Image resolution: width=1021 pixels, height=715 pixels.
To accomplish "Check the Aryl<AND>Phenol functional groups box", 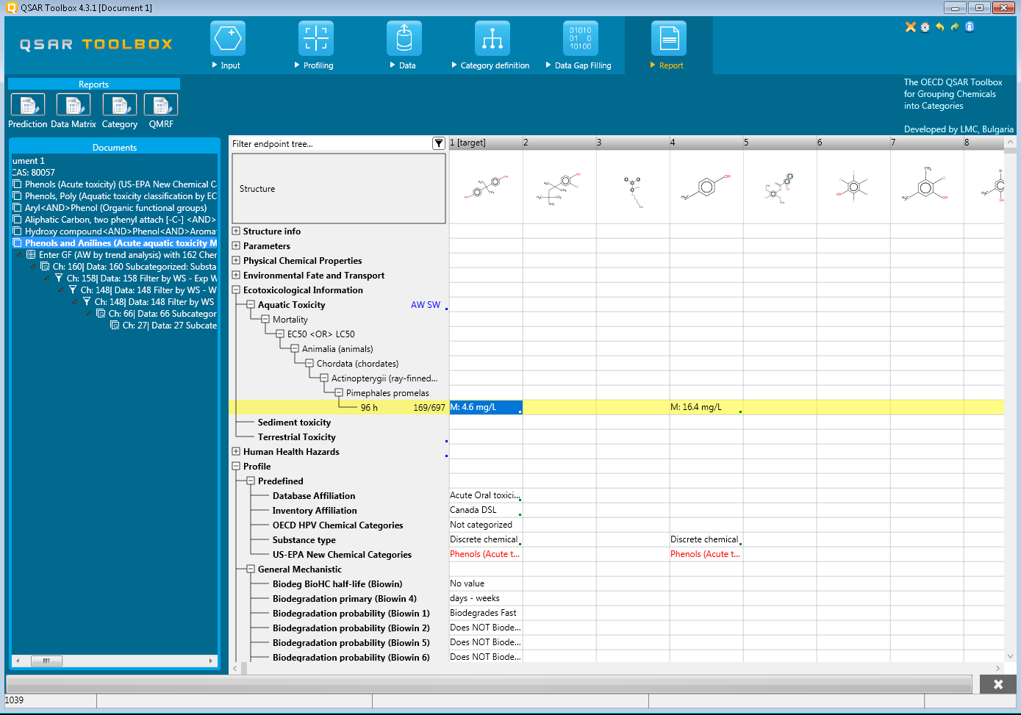I will point(18,208).
